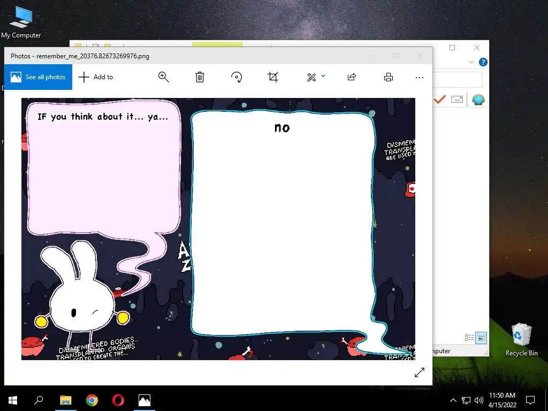Open the notification center icon

pos(530,400)
